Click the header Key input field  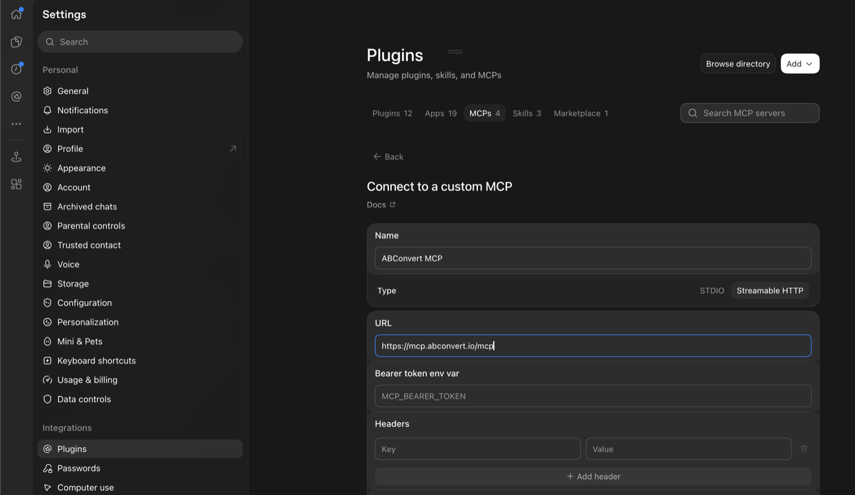[x=477, y=449]
